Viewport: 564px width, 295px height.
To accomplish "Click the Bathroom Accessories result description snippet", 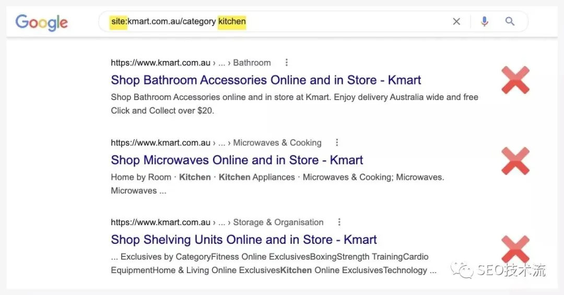I will [295, 104].
